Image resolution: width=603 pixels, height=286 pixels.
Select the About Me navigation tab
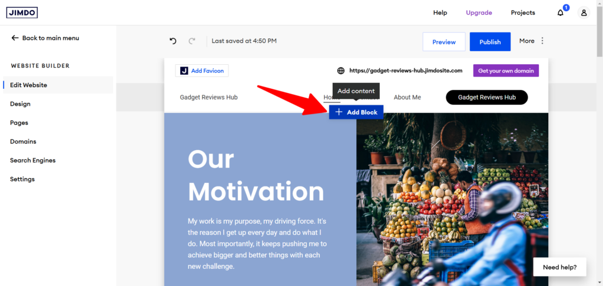click(407, 97)
